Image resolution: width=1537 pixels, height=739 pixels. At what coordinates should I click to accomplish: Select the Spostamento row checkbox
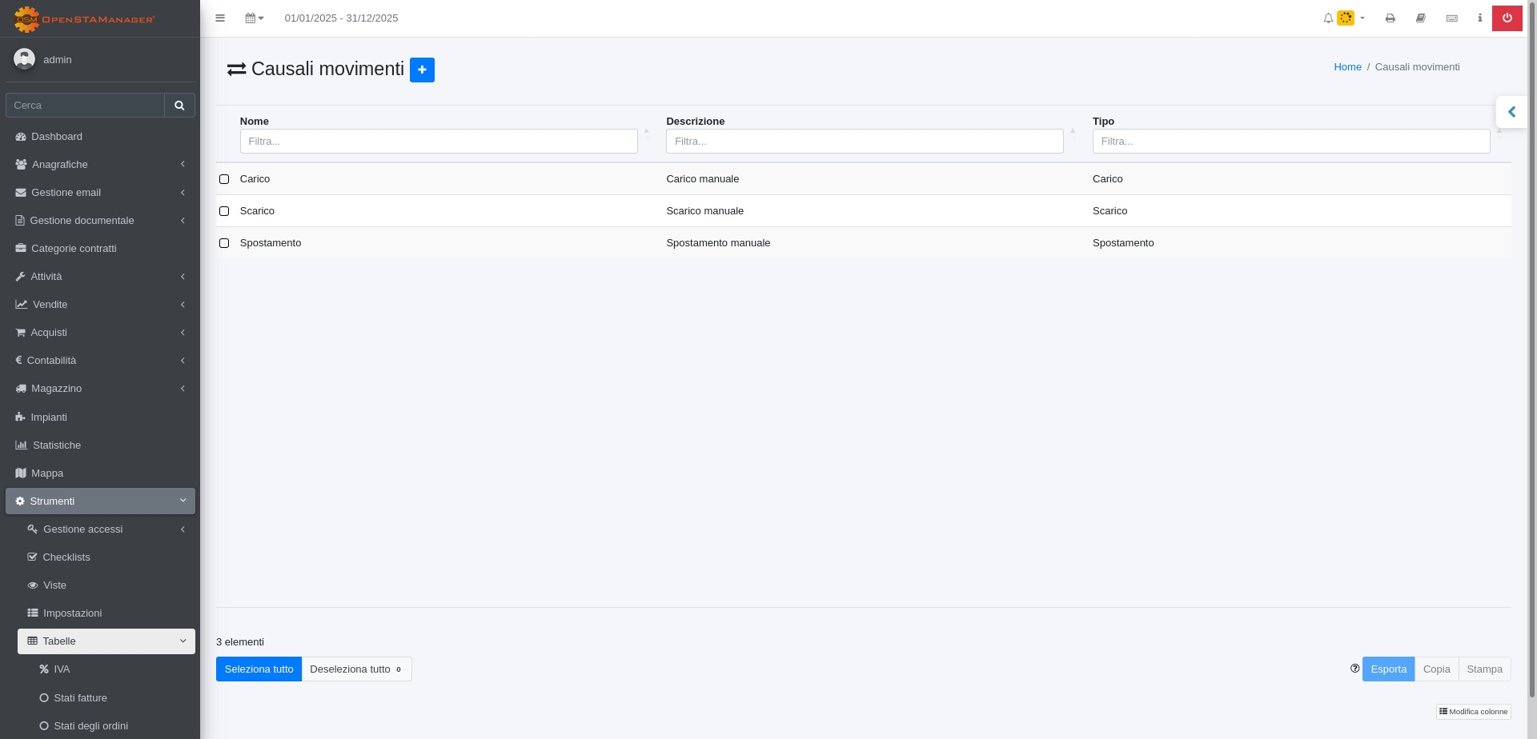coord(224,243)
